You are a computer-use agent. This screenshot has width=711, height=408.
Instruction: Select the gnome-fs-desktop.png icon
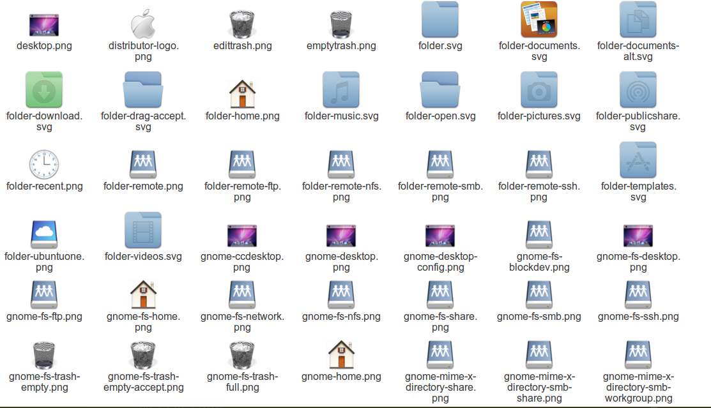coord(638,236)
